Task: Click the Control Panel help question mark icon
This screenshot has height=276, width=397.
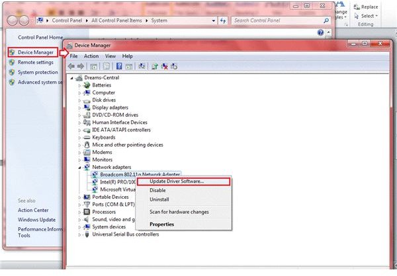Action: [x=320, y=32]
